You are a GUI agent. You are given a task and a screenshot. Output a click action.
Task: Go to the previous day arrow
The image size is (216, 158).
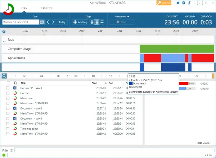coord(48,22)
